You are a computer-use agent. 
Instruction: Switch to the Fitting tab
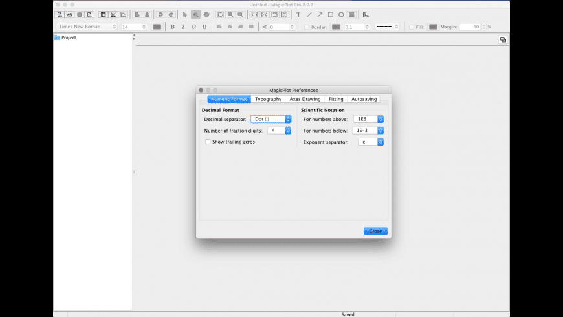336,99
